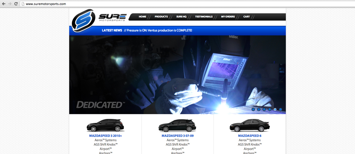The width and height of the screenshot is (355, 154).
Task: Open the TESTIMONIALS menu item
Action: pyautogui.click(x=204, y=17)
